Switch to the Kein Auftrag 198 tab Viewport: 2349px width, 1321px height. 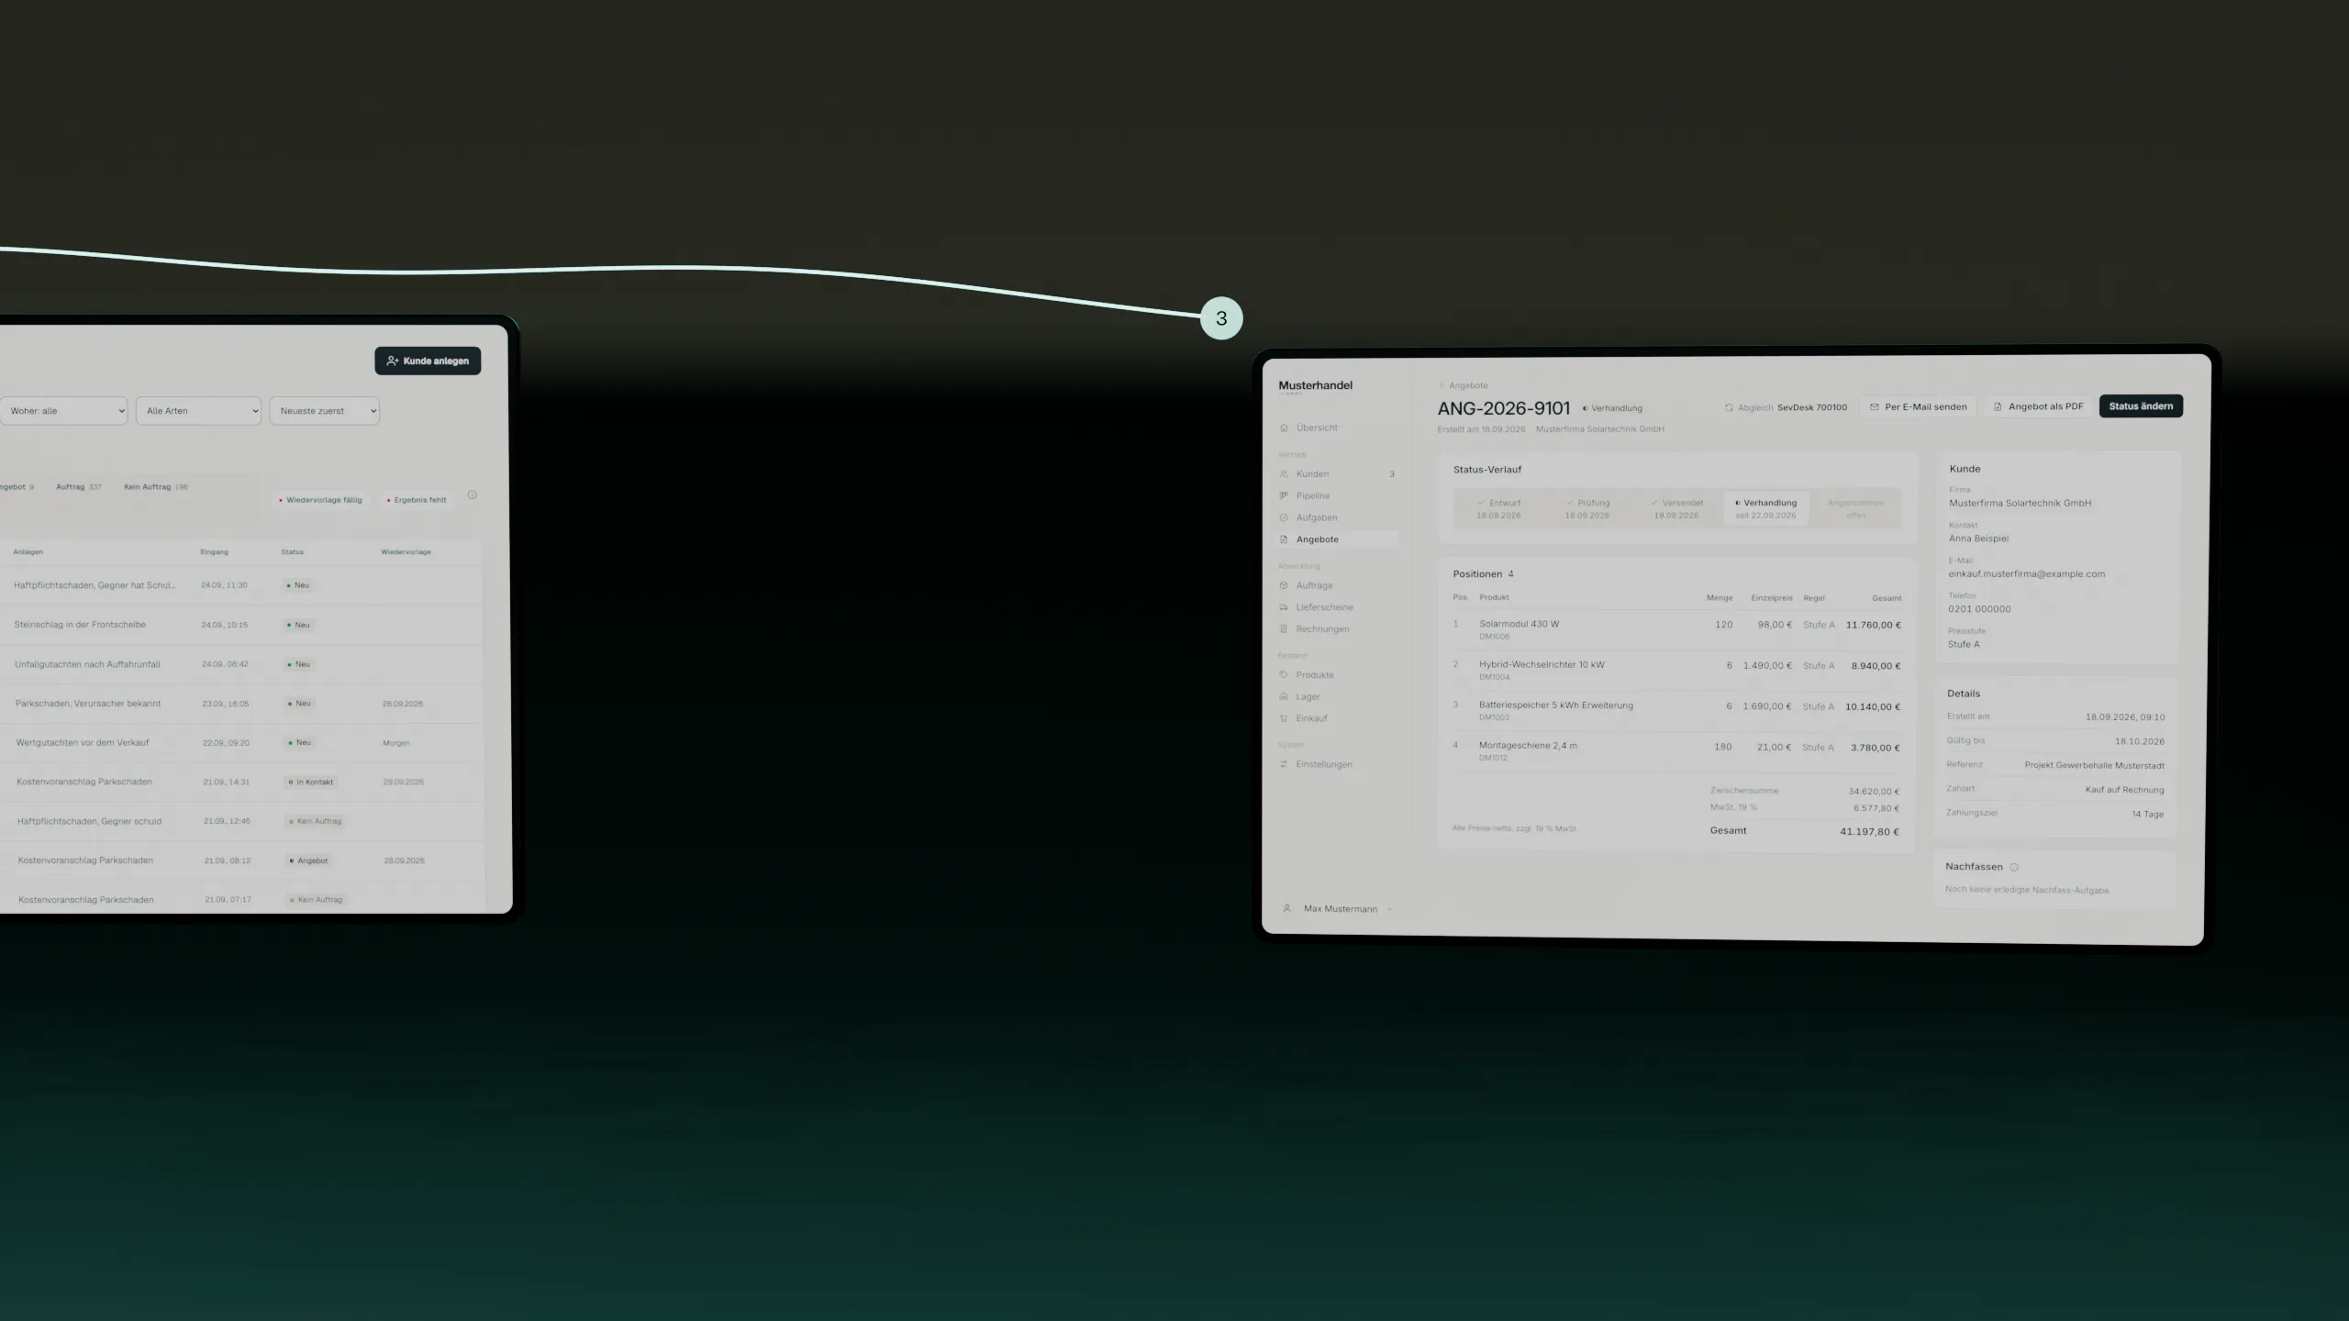coord(156,487)
